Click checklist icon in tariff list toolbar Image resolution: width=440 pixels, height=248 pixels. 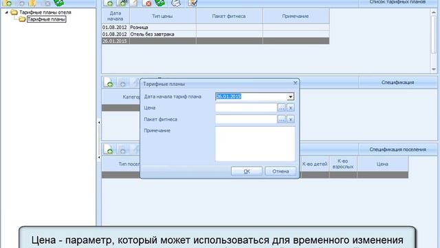pos(192,3)
